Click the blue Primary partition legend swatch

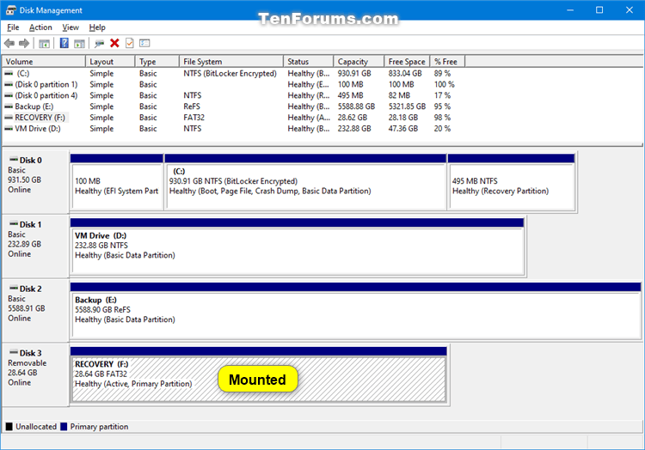click(x=64, y=427)
